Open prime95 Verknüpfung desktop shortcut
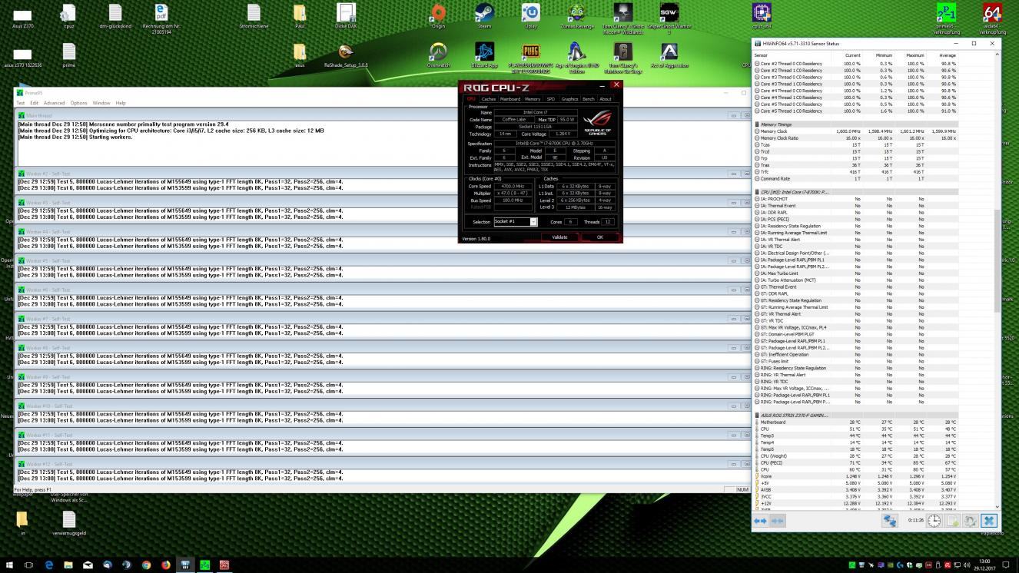 coord(947,17)
